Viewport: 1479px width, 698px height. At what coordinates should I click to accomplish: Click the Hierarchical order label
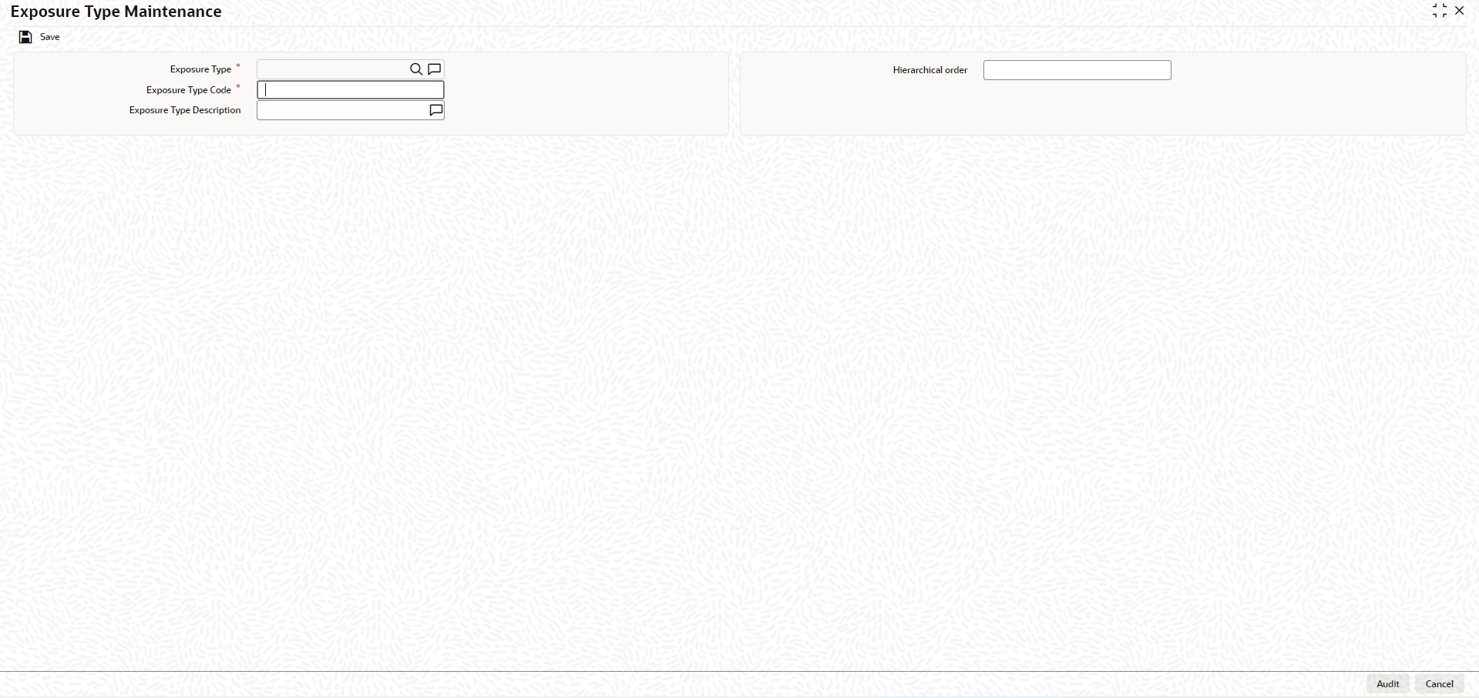[930, 70]
